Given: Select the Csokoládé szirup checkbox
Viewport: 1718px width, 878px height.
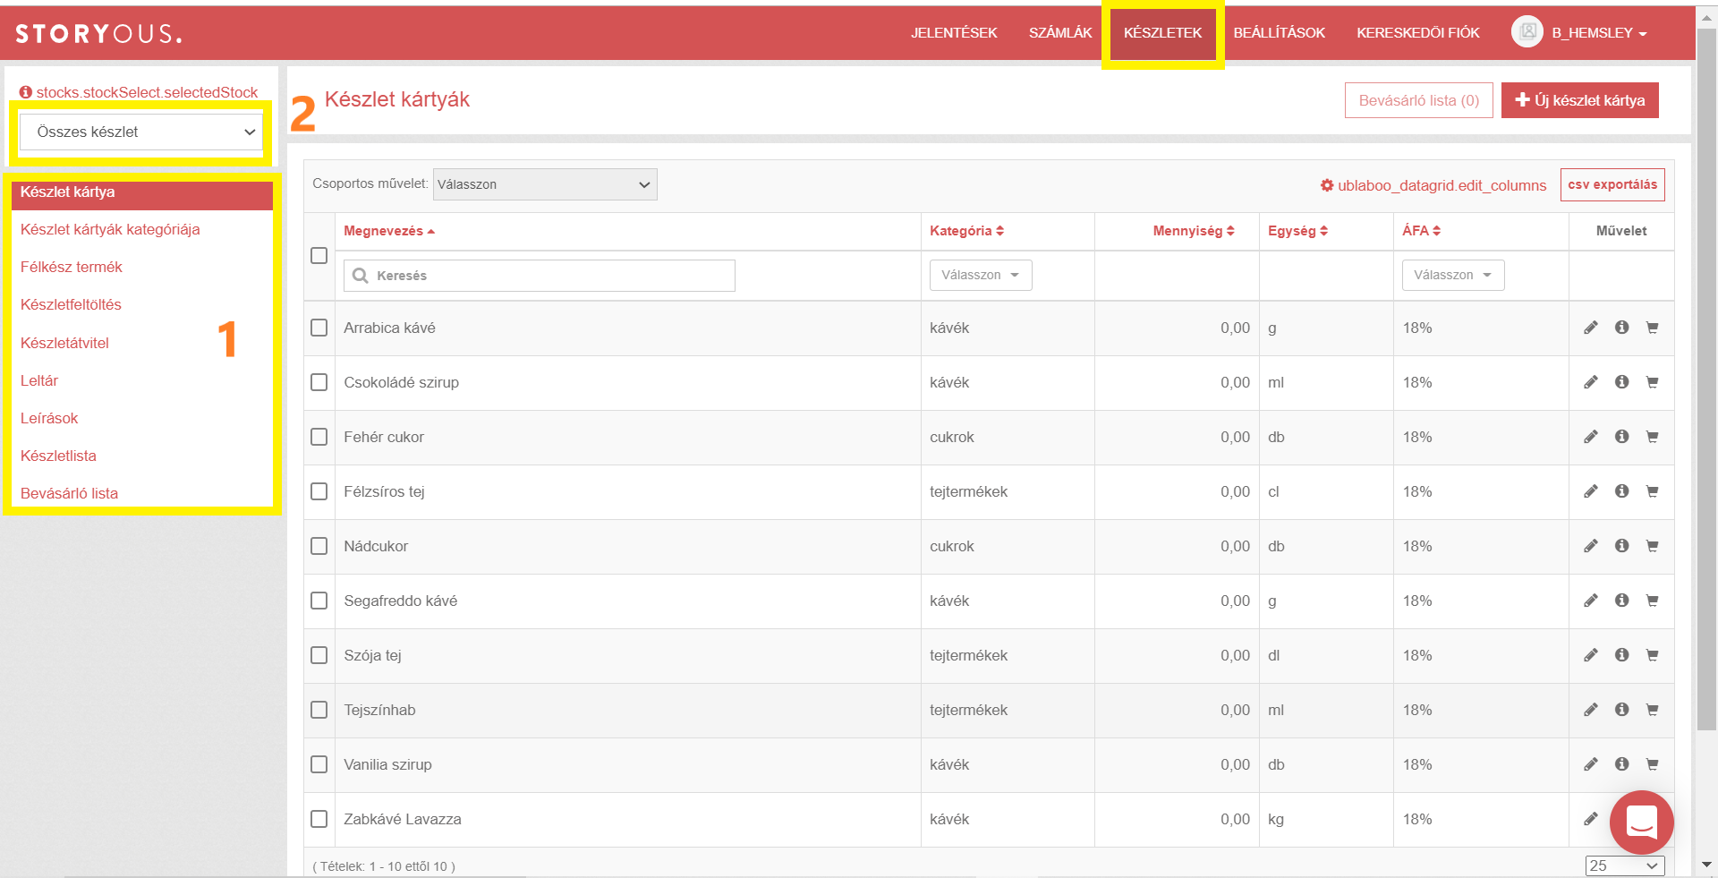Looking at the screenshot, I should 319,382.
